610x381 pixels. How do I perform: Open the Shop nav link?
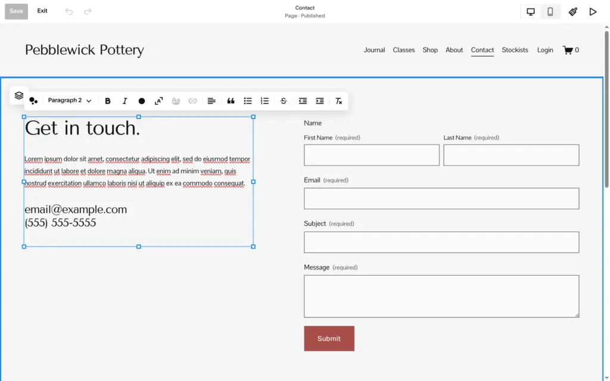pos(430,50)
